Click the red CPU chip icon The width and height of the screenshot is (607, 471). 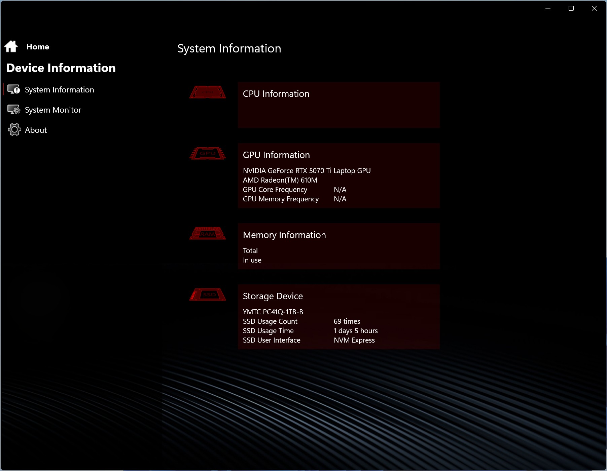pyautogui.click(x=208, y=92)
